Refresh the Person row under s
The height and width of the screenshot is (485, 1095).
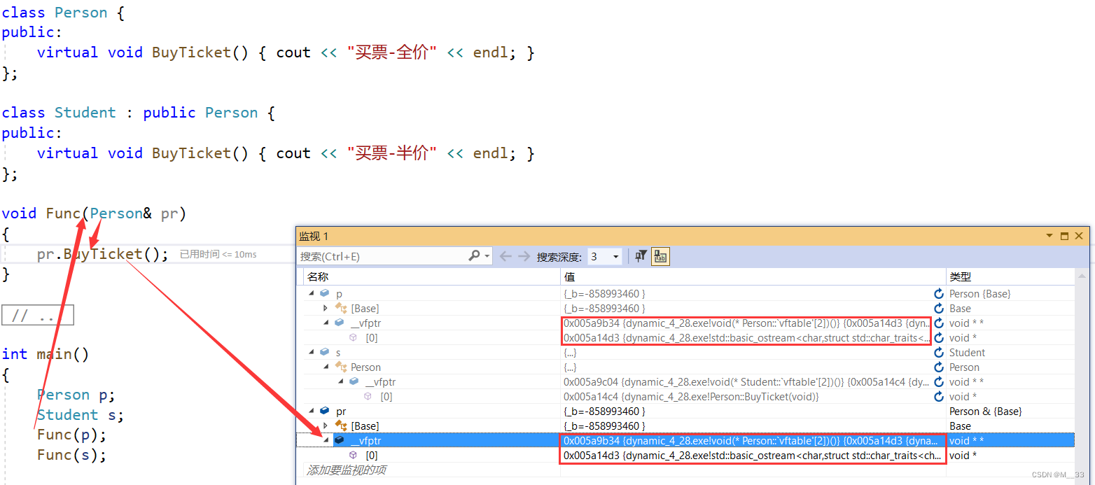coord(939,367)
